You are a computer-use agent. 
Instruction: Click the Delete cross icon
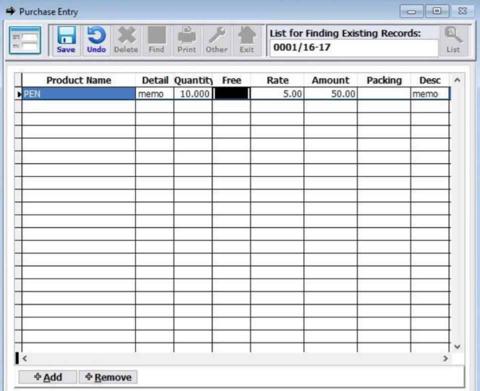(x=126, y=40)
